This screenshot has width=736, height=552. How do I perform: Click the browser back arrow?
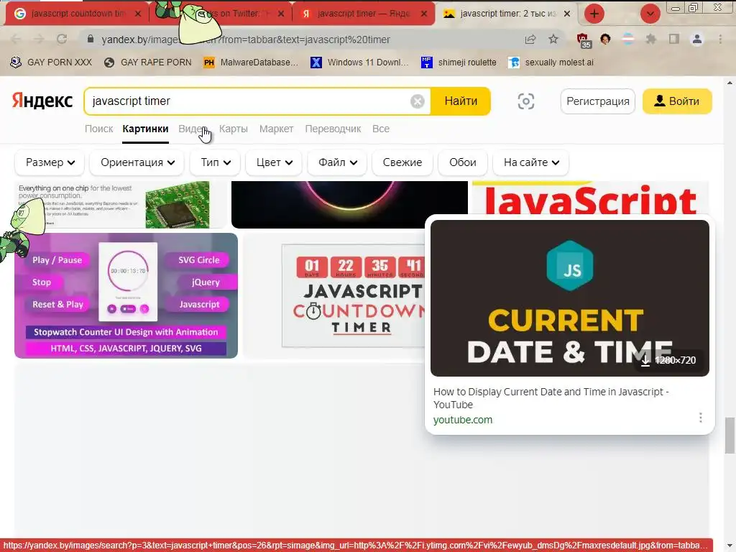16,40
